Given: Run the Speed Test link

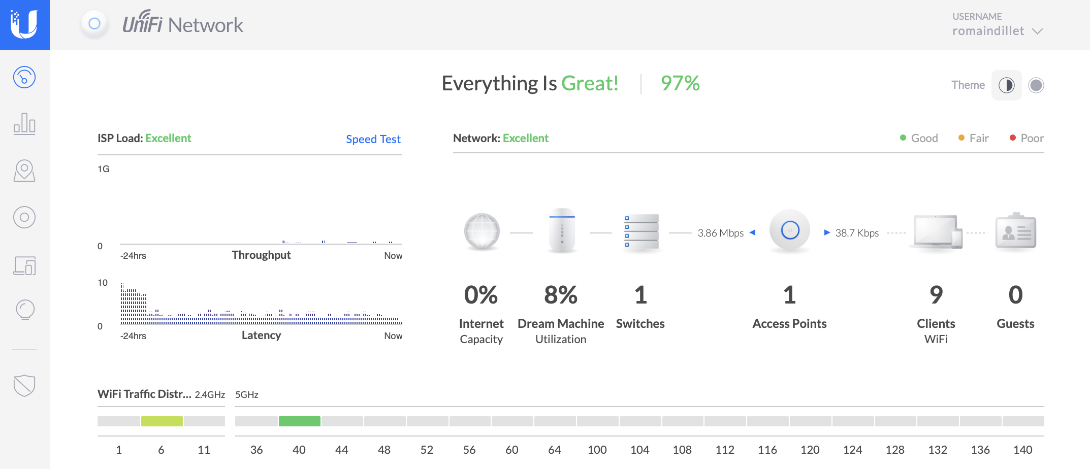Looking at the screenshot, I should 373,139.
